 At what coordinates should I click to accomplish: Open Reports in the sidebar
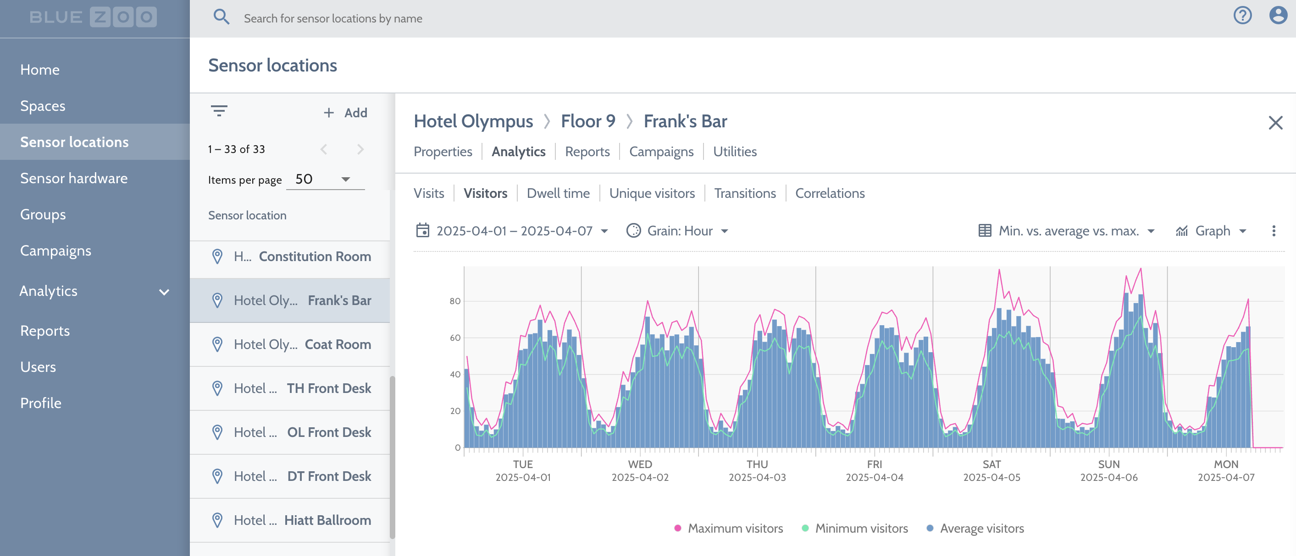coord(45,331)
